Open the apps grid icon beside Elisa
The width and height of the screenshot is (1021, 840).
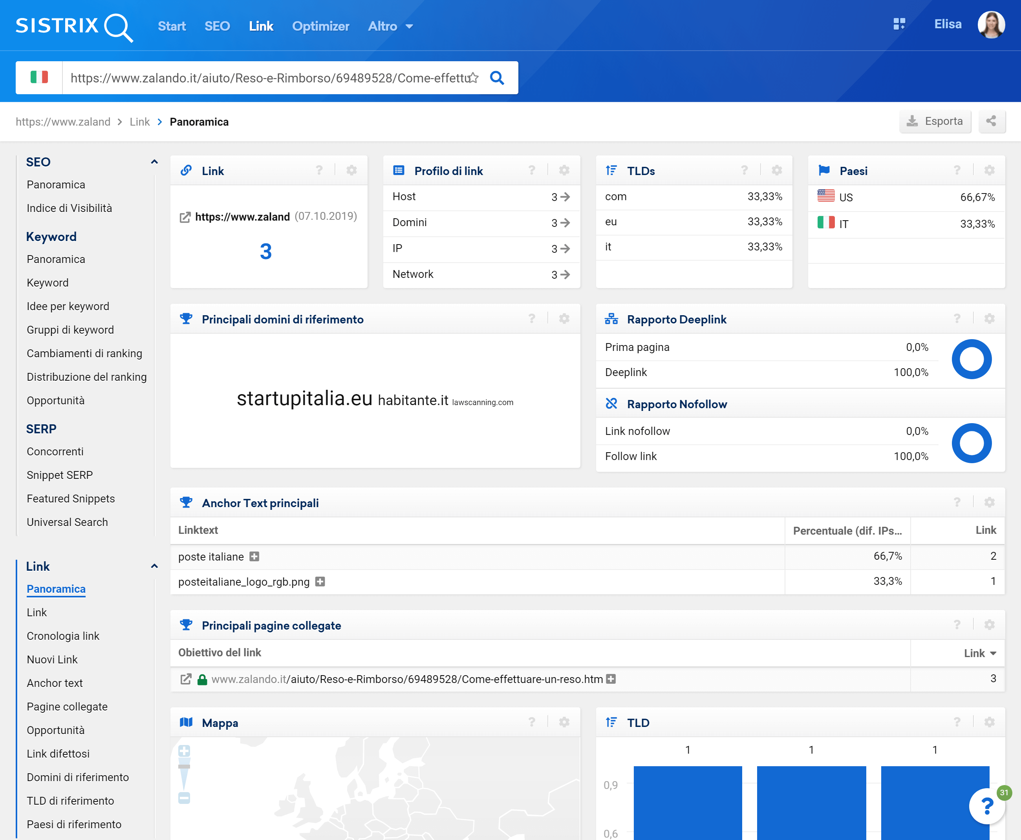(899, 24)
